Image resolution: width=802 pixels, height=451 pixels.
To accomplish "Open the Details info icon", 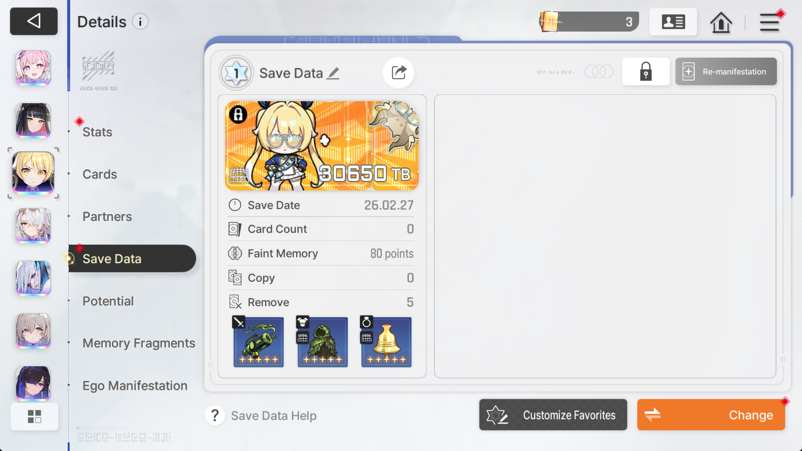I will 140,22.
